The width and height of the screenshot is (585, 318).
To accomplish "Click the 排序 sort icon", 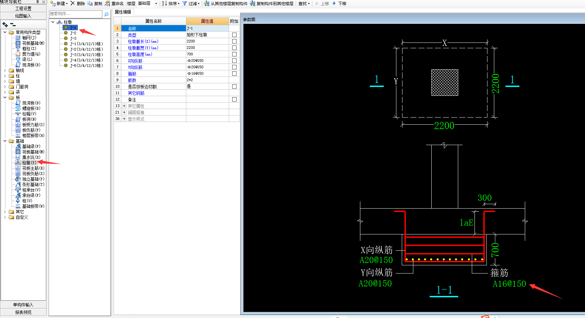I will 164,3.
